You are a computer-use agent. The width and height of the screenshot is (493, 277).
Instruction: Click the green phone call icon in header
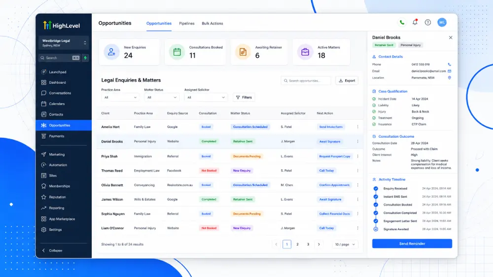402,22
